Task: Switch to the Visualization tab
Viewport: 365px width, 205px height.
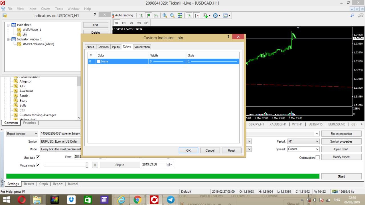Action: [142, 47]
